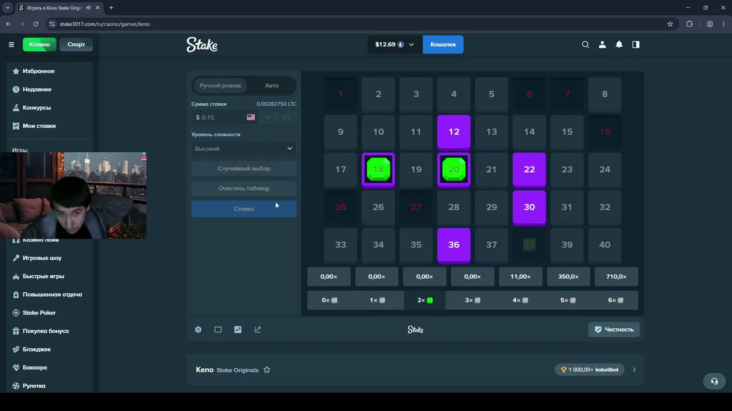Select the 2× hits indicator

pos(425,300)
